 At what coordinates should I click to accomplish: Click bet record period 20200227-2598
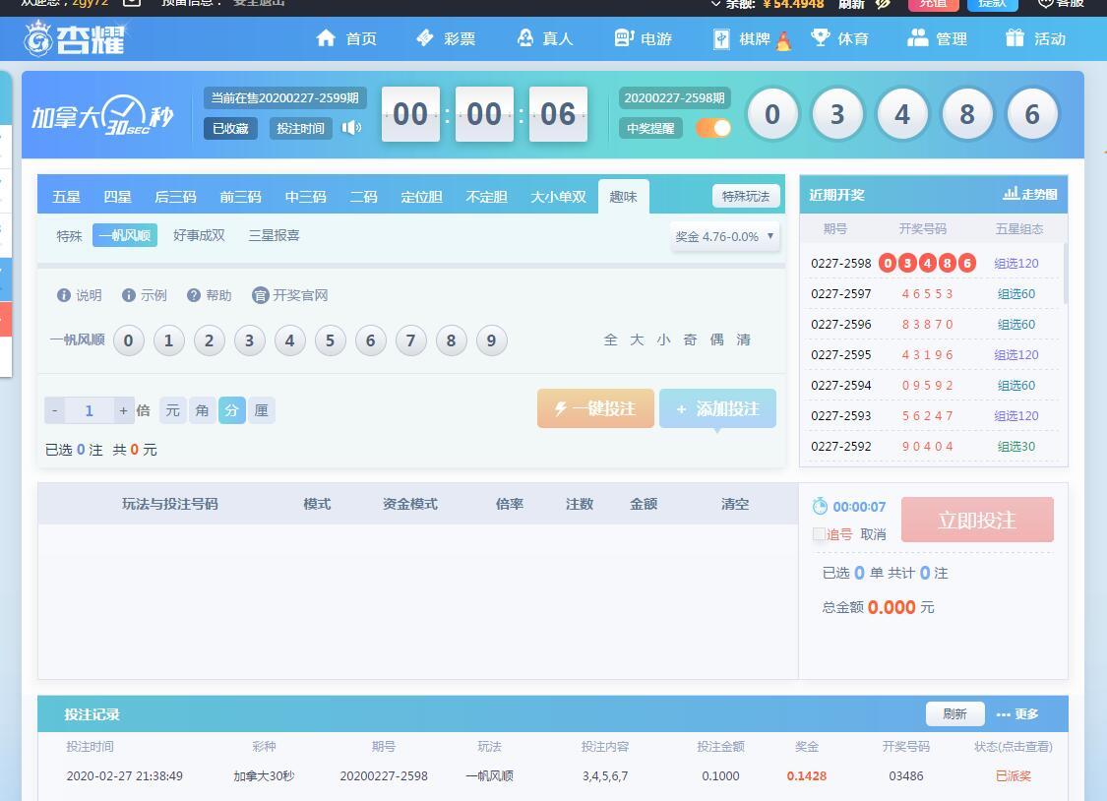pos(384,775)
